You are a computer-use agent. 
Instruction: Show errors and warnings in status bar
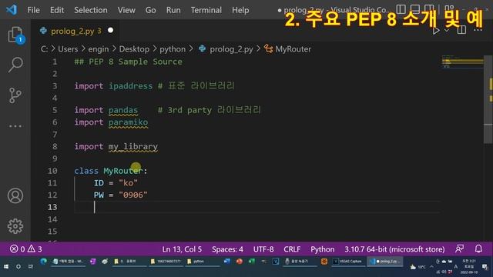pos(25,249)
